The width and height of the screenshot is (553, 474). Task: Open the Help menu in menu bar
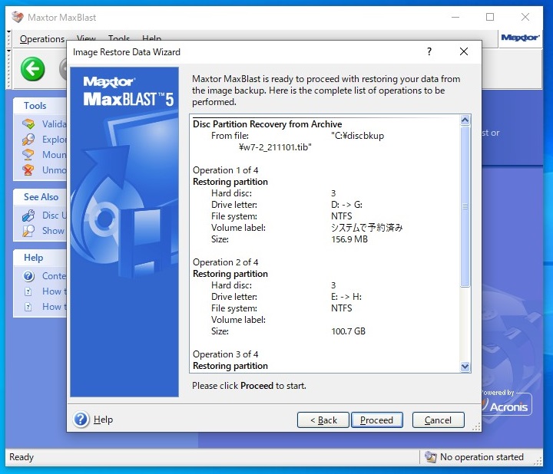pos(151,38)
